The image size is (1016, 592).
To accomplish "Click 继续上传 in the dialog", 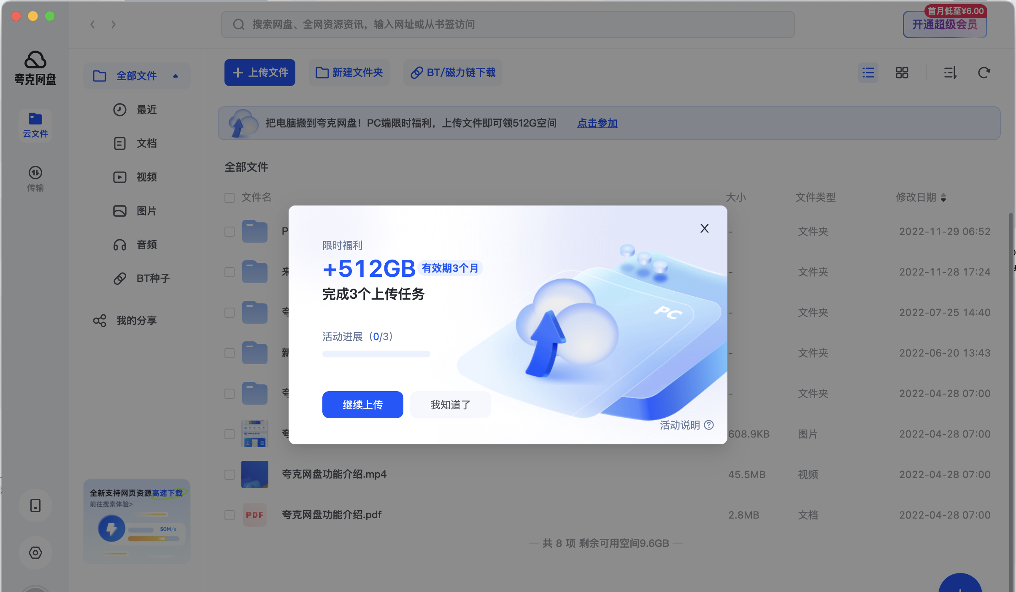I will pyautogui.click(x=363, y=405).
